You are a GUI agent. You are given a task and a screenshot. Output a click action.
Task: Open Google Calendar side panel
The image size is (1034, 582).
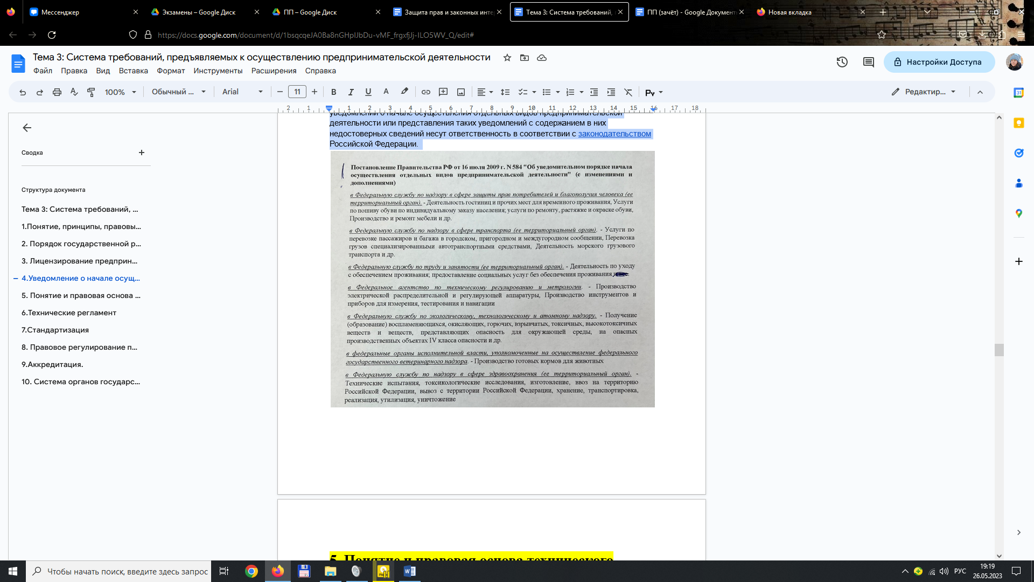[x=1019, y=93]
